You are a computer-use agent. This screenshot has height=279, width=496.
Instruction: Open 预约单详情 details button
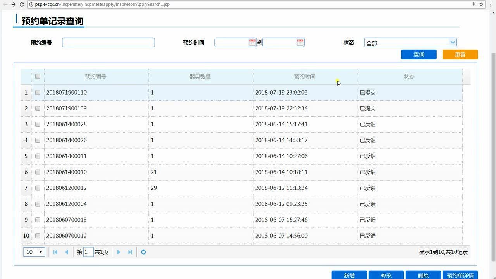(460, 275)
